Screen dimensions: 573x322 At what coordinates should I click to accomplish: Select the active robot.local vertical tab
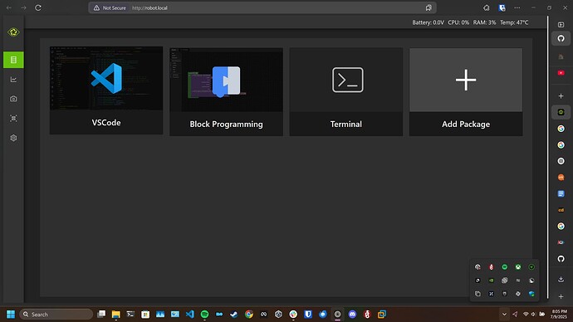pos(561,112)
